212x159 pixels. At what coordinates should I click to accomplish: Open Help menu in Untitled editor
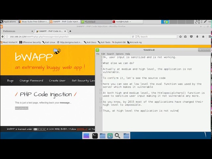click(x=128, y=54)
